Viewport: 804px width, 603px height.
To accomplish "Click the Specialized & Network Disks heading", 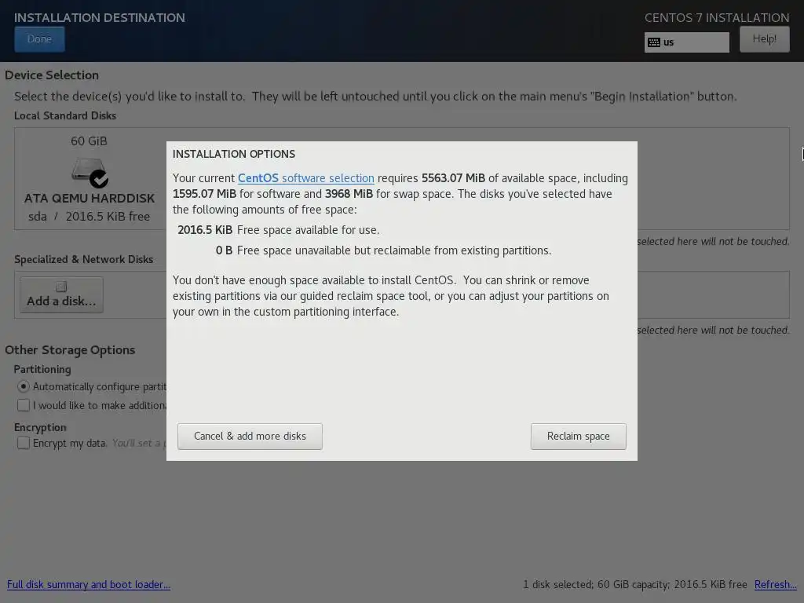I will 83,259.
